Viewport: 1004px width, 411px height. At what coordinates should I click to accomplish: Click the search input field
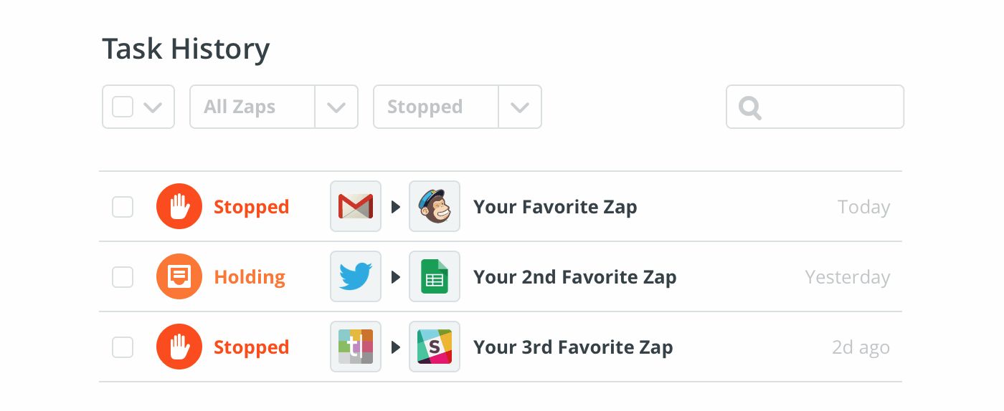(x=815, y=107)
